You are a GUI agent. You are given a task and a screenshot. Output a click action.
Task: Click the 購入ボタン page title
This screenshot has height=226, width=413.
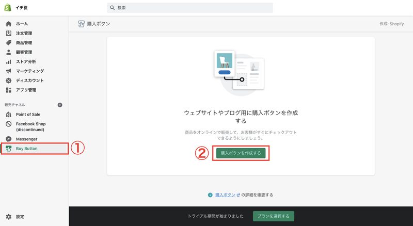99,24
